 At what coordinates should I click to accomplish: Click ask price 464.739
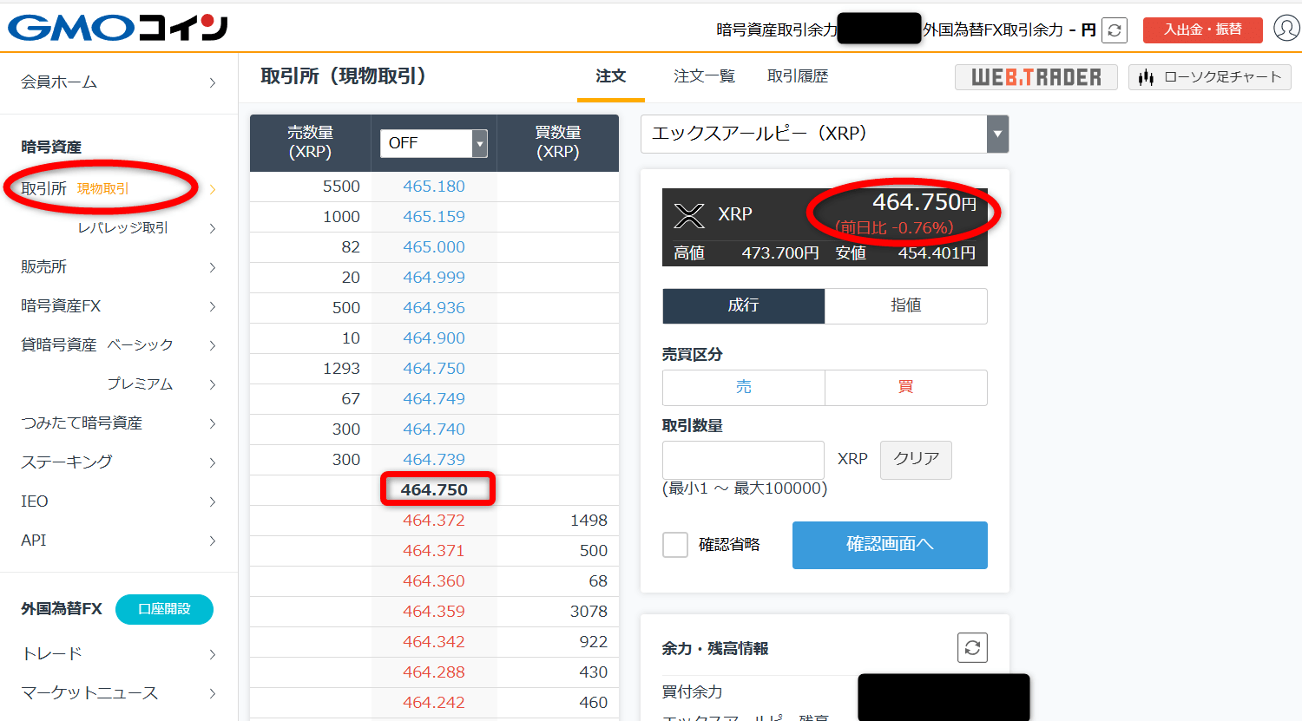pos(434,460)
